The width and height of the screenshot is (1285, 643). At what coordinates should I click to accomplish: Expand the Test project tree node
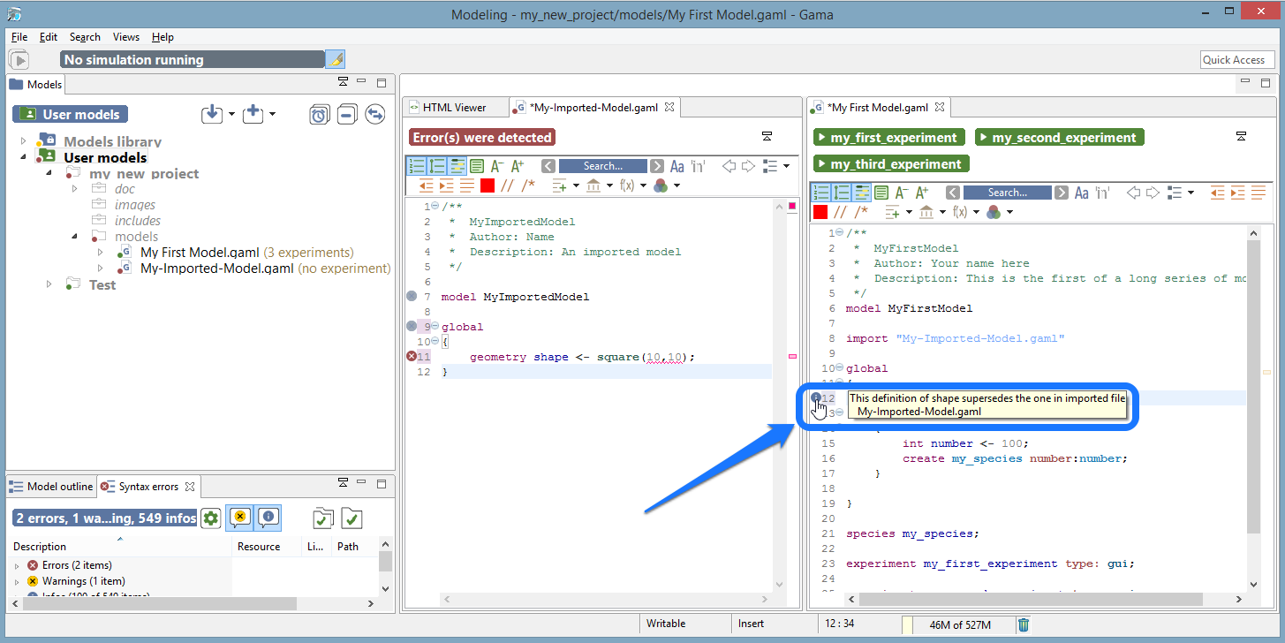click(x=49, y=284)
